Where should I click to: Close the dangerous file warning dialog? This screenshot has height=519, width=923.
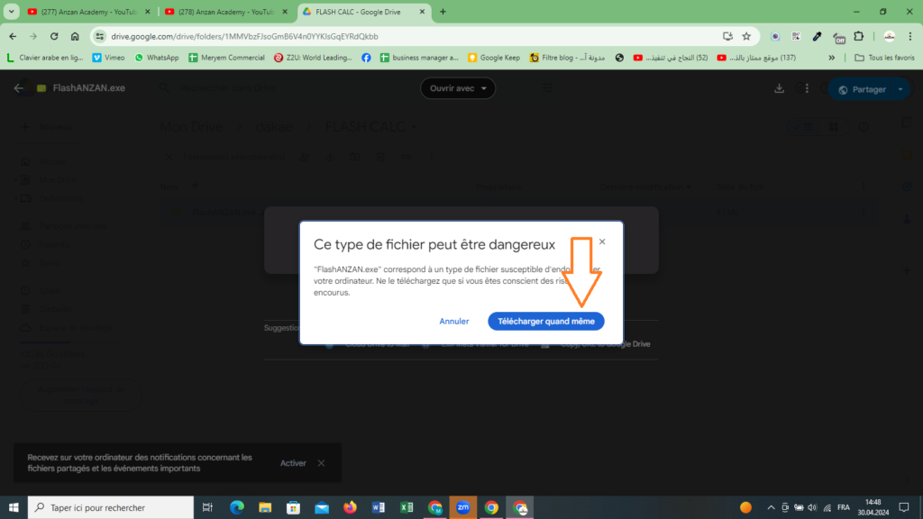(x=602, y=241)
